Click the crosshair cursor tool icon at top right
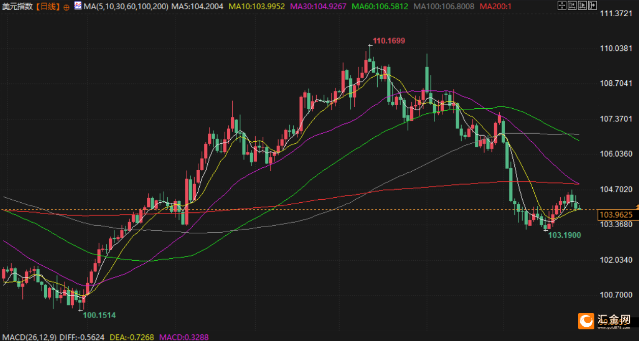639x341 pixels. 562,6
